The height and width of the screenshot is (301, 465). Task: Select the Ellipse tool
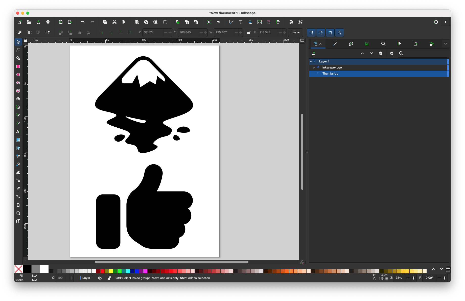pos(18,75)
